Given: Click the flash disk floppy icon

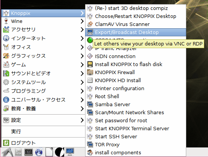Looking at the screenshot, I should pos(90,64).
